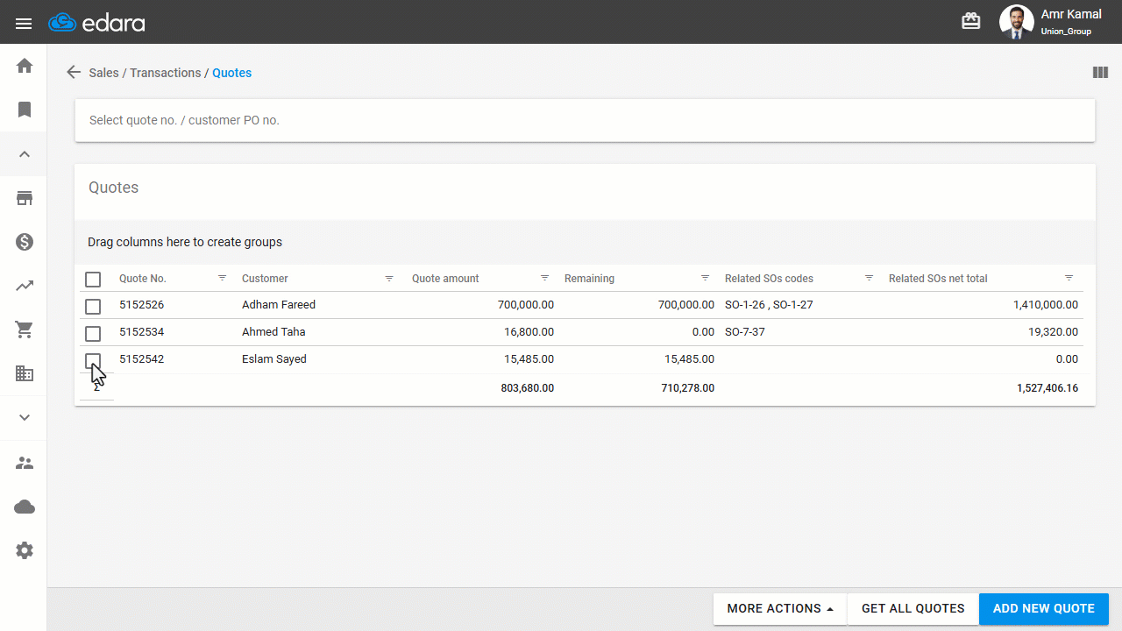
Task: Open filter for Related SOs net total column
Action: pos(1069,278)
